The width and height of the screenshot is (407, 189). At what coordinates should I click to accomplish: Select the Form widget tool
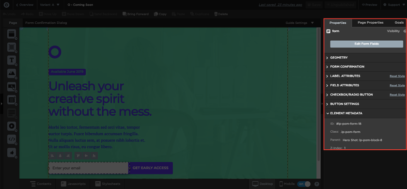click(12, 100)
